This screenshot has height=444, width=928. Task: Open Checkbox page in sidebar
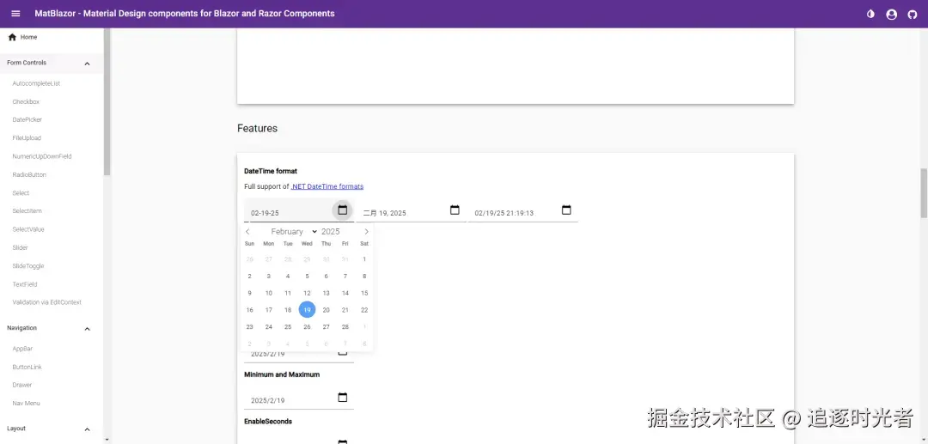point(26,101)
